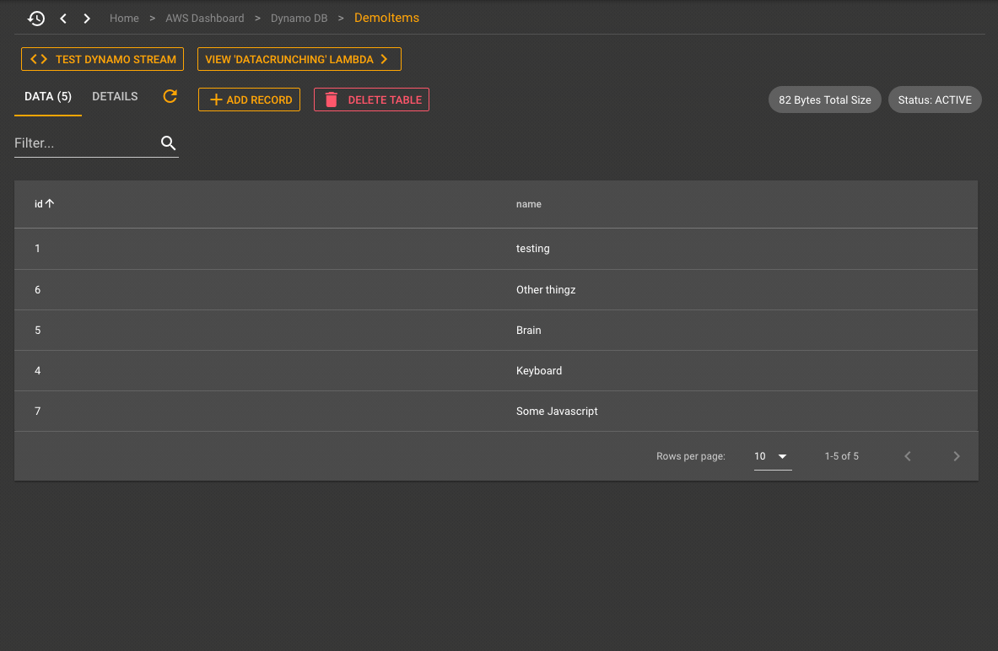Screen dimensions: 998x651
Task: Click the TEST DYNAMO STREAM button
Action: [x=102, y=59]
